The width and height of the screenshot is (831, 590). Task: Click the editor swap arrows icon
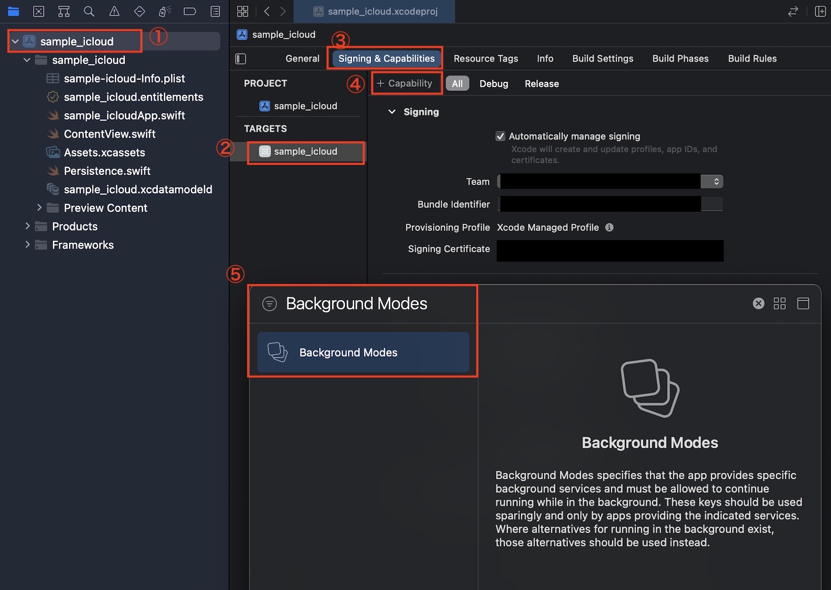[793, 11]
